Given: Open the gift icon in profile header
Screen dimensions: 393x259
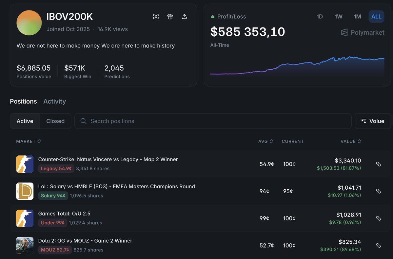Looking at the screenshot, I should point(170,16).
